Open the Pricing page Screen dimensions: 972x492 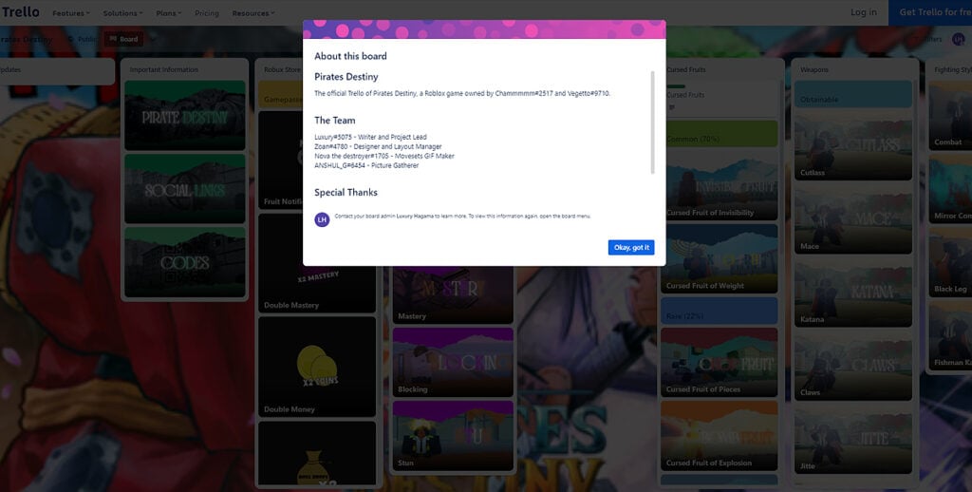point(207,13)
